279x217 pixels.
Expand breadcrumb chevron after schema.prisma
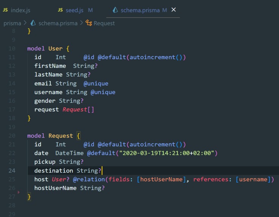(x=81, y=23)
